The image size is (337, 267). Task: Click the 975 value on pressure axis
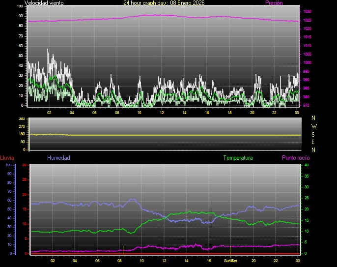(307, 105)
